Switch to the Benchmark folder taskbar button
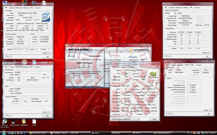Image resolution: width=217 pixels, height=135 pixels. [39, 133]
